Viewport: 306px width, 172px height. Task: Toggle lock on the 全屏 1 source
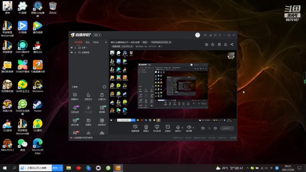pos(75,47)
